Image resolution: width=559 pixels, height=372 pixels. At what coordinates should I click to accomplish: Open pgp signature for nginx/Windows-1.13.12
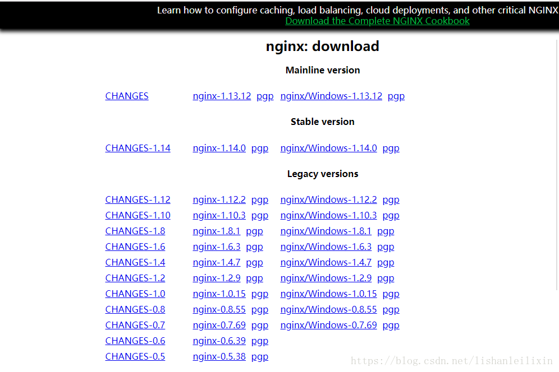(396, 96)
